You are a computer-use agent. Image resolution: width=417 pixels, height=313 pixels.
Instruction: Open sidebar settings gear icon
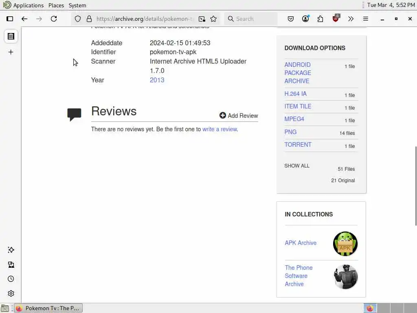coord(11,293)
